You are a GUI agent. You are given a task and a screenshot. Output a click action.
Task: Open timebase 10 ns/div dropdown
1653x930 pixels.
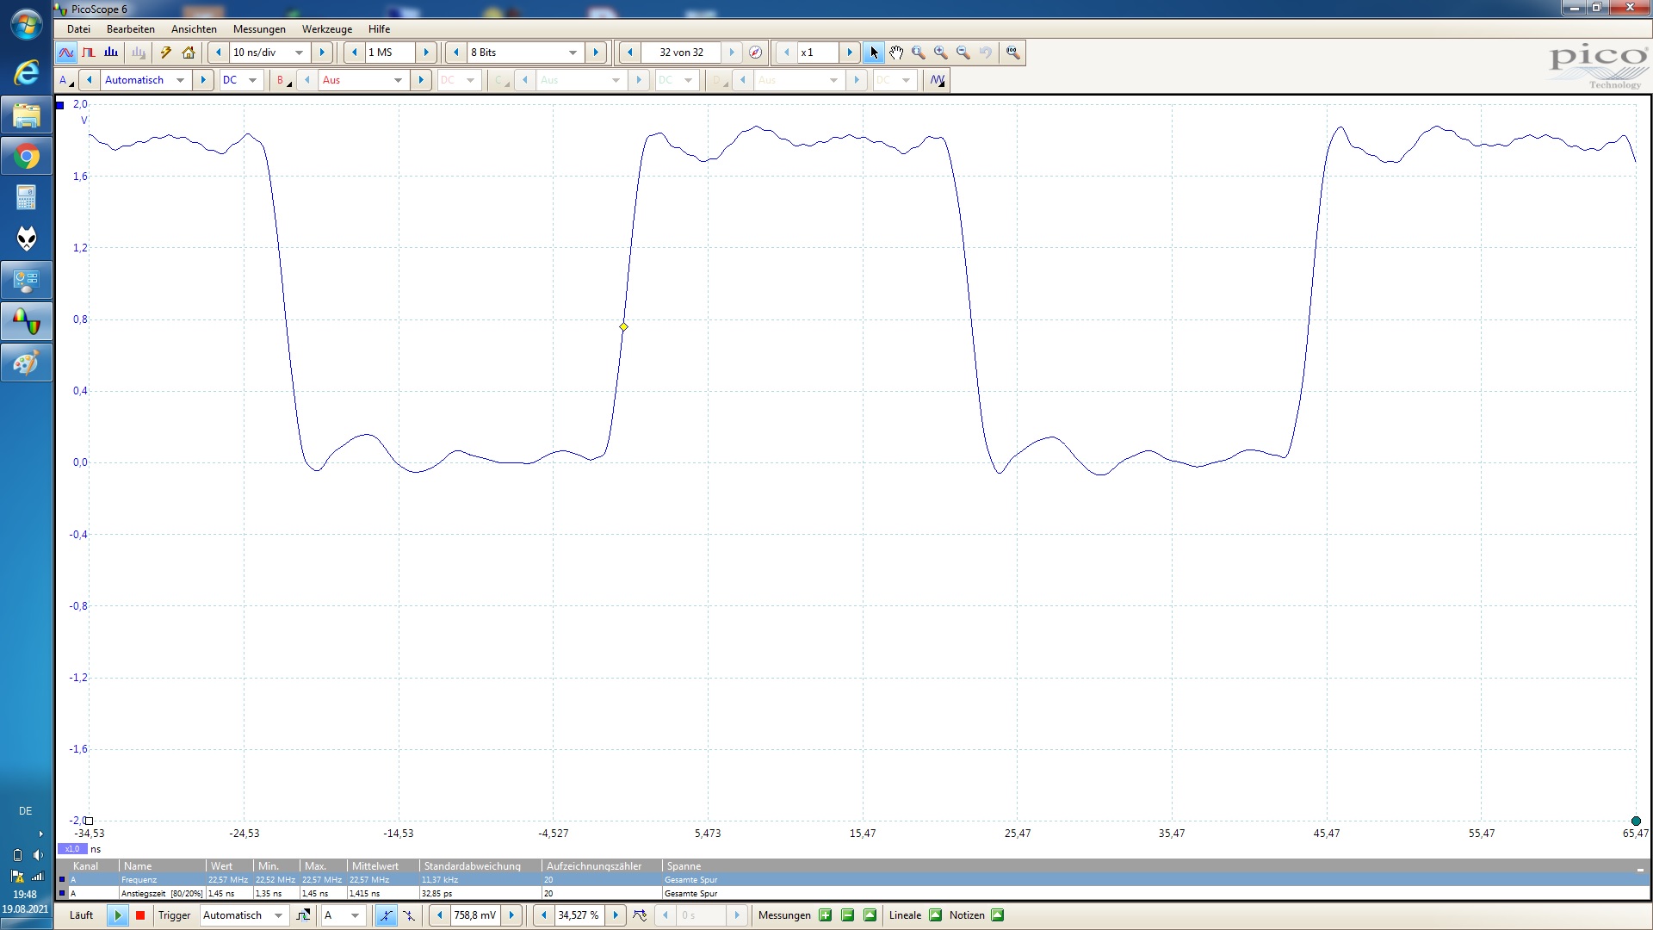[x=299, y=53]
